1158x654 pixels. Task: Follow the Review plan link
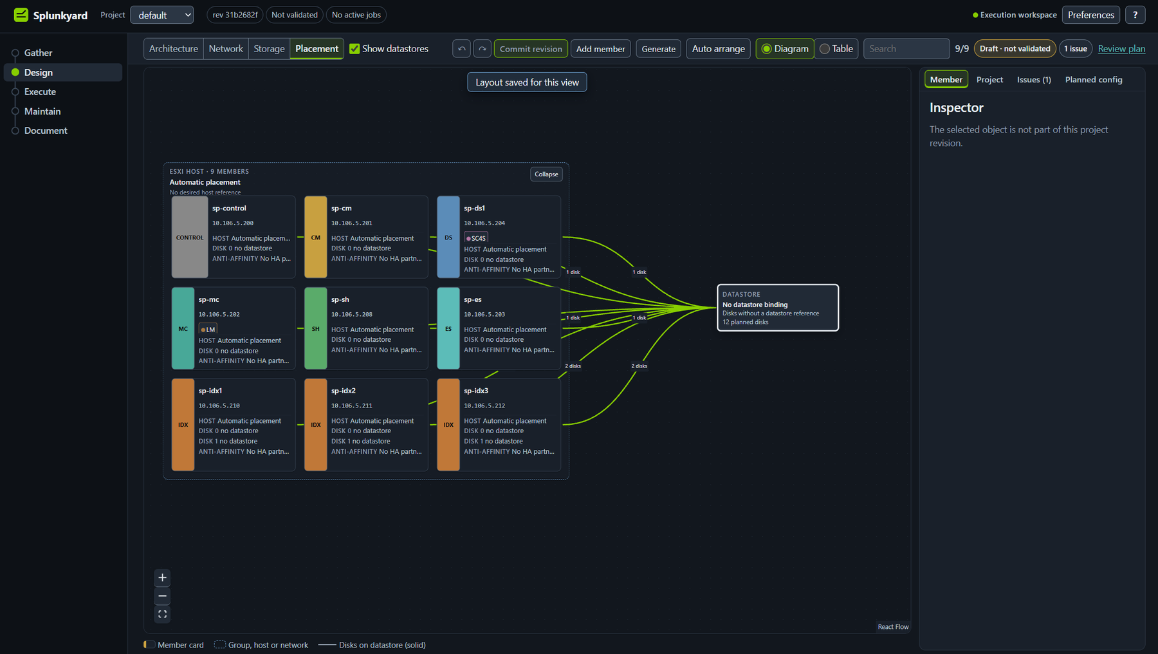(1121, 49)
